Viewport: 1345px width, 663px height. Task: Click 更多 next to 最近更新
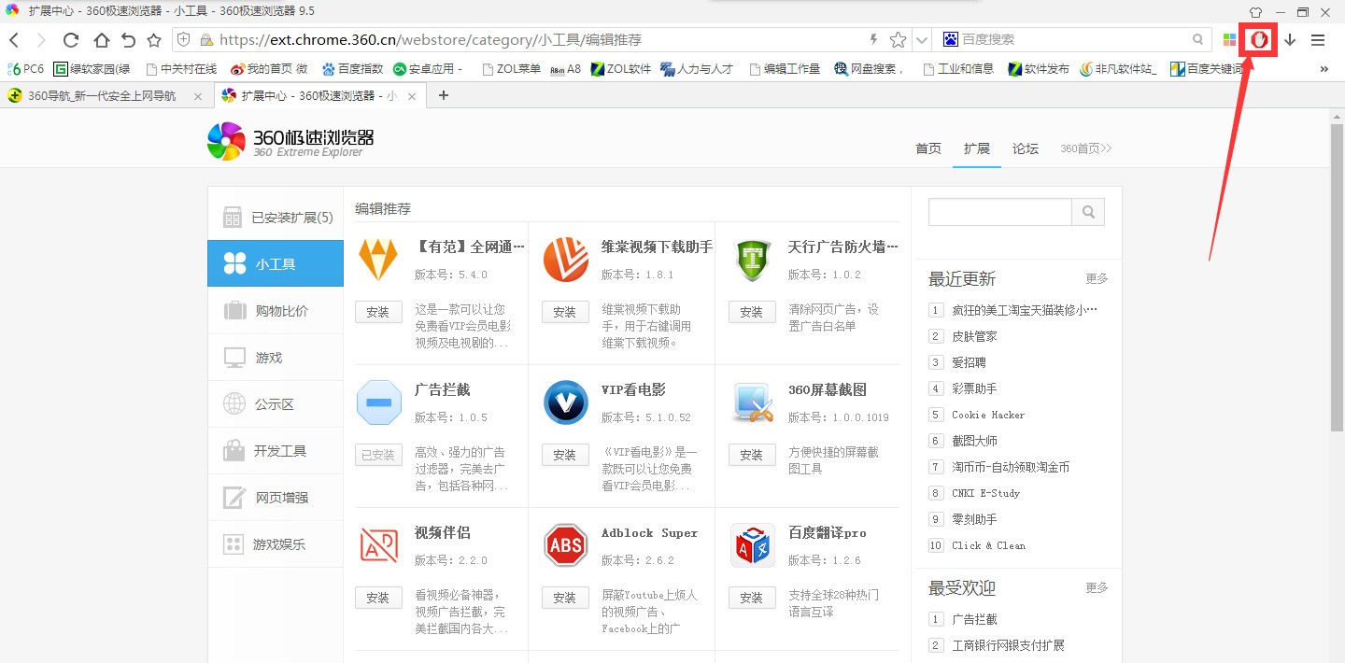click(x=1097, y=278)
